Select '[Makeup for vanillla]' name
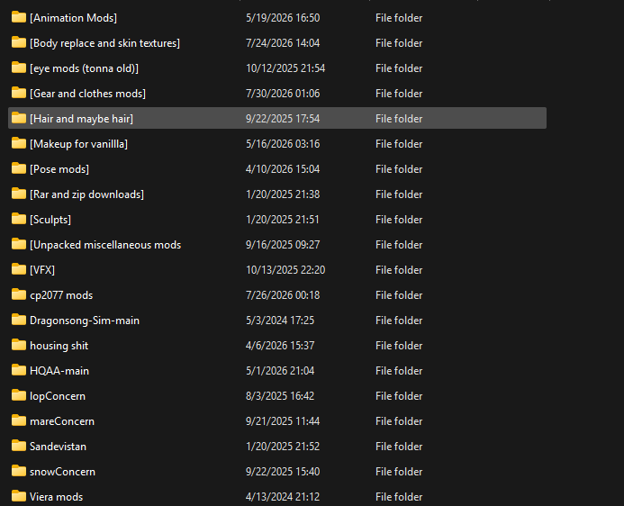The height and width of the screenshot is (506, 624). pyautogui.click(x=79, y=144)
